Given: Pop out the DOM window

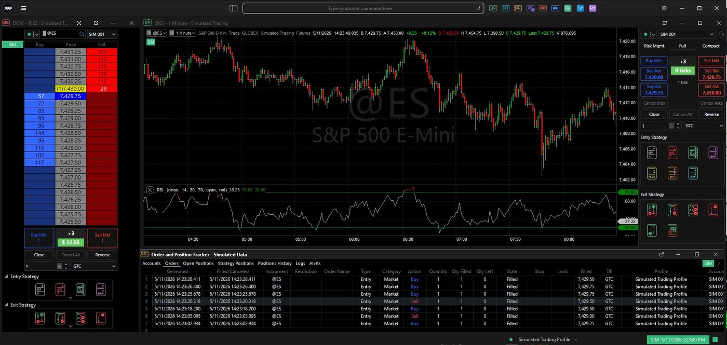Looking at the screenshot, I should click(96, 23).
